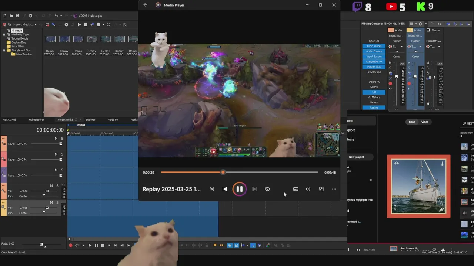The image size is (474, 266).
Task: Open Media Player volume control
Action: coord(308,189)
